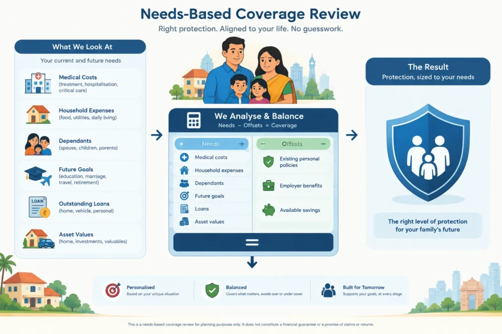The image size is (502, 334).
Task: Click the family icon beside Dependants
Action: (x=38, y=144)
